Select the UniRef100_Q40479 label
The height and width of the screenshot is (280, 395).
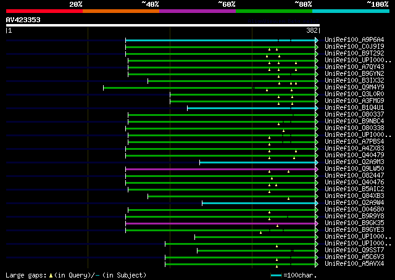click(354, 155)
